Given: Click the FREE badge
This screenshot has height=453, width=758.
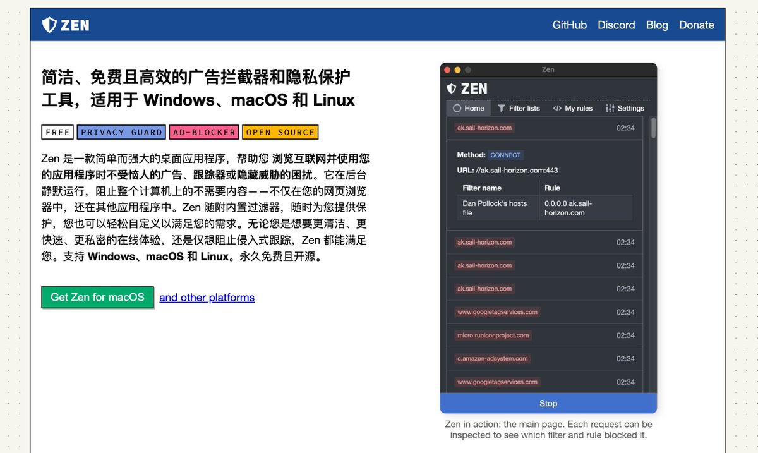Looking at the screenshot, I should point(57,132).
